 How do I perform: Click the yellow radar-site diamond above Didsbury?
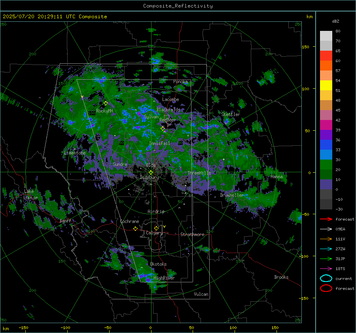[151, 173]
